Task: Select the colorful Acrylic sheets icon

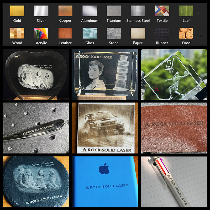Action: tap(41, 33)
